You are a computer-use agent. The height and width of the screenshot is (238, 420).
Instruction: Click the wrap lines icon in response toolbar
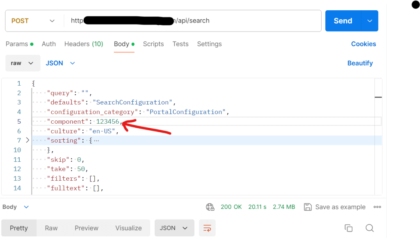207,228
